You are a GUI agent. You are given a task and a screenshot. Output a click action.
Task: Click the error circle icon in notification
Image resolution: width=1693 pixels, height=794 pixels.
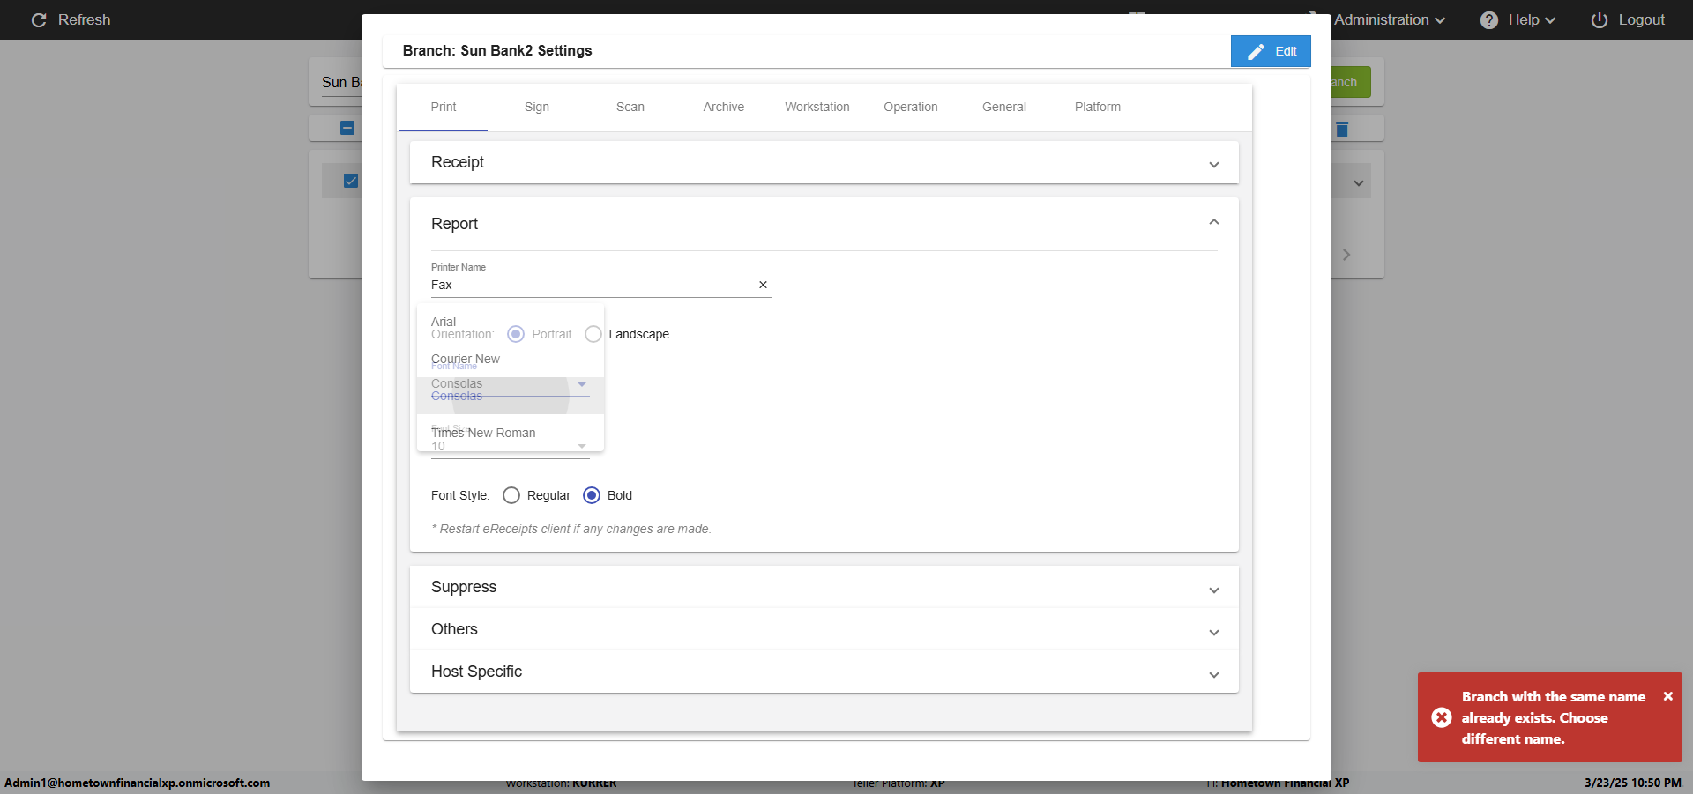1441,717
